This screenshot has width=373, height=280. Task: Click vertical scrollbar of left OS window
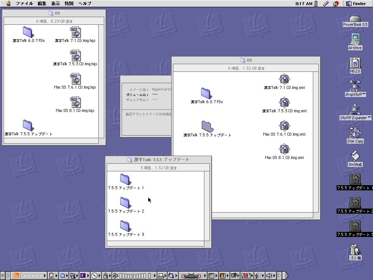tap(101, 81)
